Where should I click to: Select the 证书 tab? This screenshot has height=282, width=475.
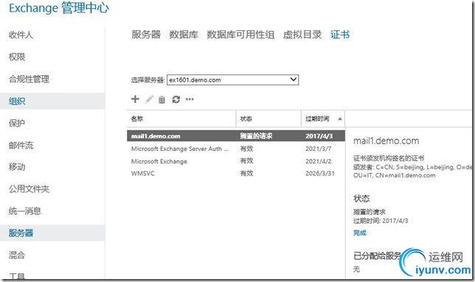[x=340, y=35]
